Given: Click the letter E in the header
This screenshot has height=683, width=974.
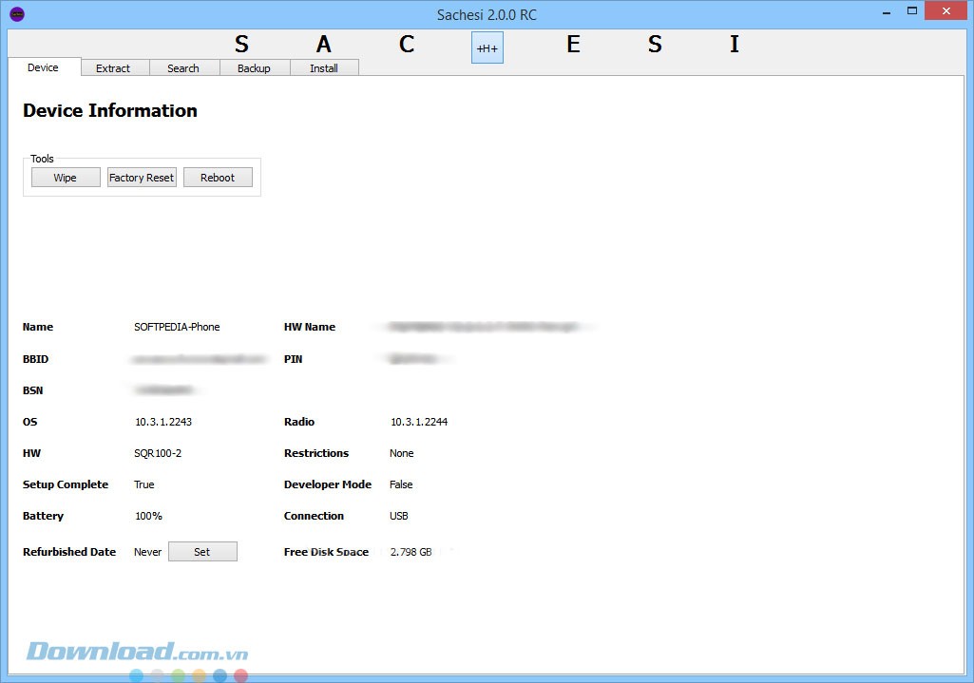Looking at the screenshot, I should (573, 45).
